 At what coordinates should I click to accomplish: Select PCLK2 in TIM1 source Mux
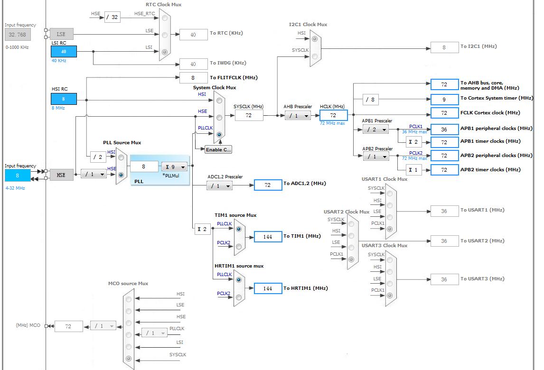point(239,247)
